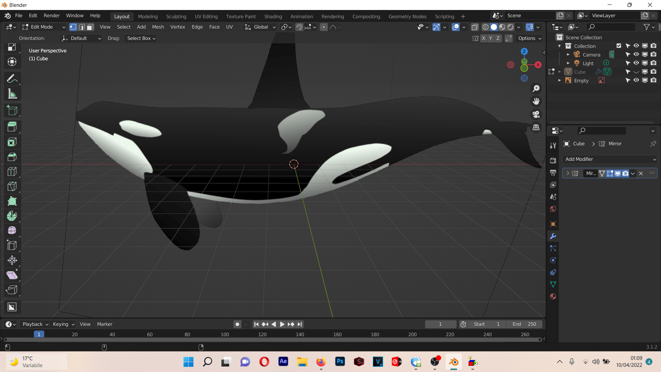Image resolution: width=661 pixels, height=372 pixels.
Task: Click outliner search field
Action: [x=611, y=27]
